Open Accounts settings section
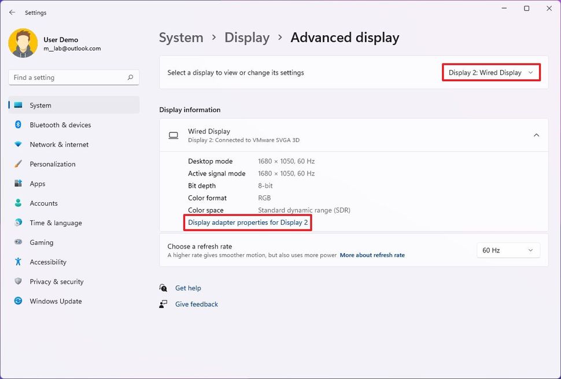This screenshot has height=379, width=561. coord(43,203)
